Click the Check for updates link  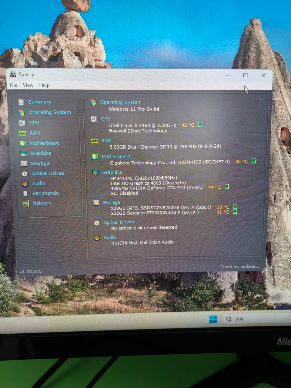(239, 267)
